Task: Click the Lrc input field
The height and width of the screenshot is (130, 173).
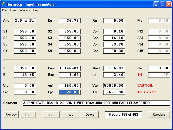Action: [x=25, y=92]
